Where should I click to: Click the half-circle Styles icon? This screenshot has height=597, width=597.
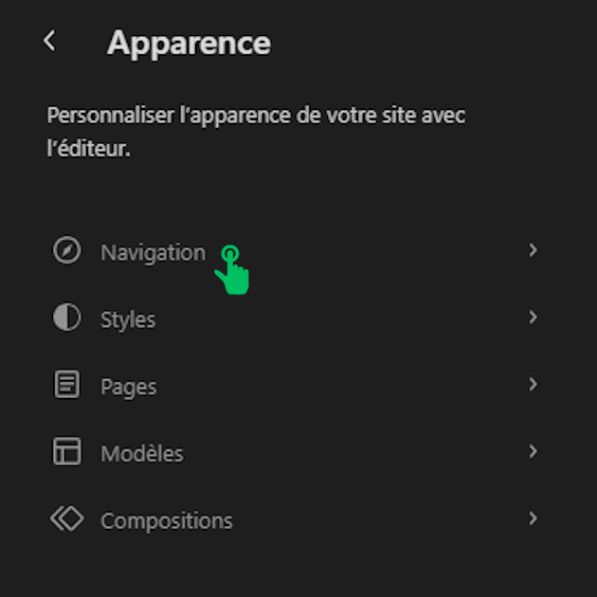[66, 318]
